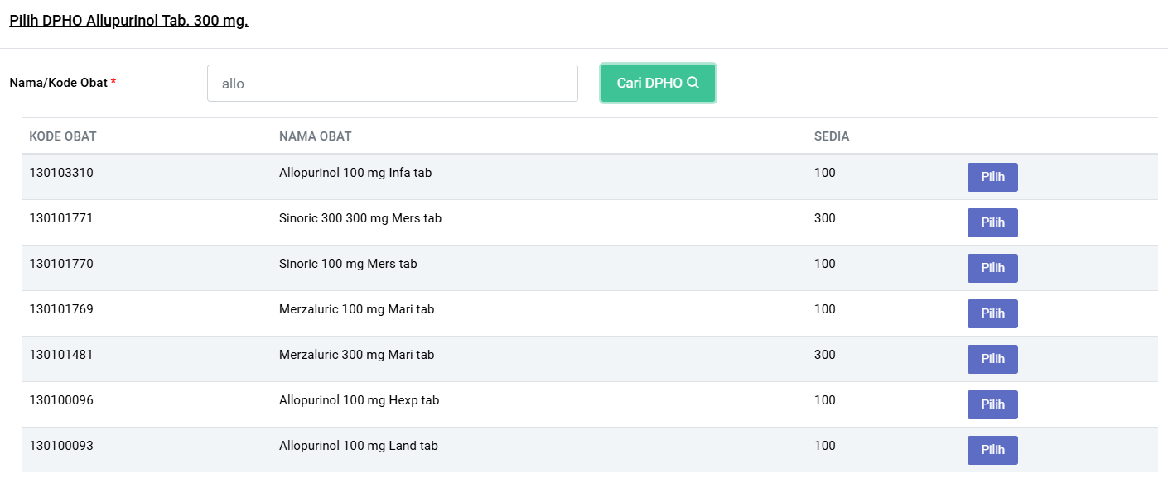
Task: Click the SEDIA column header
Action: [x=832, y=136]
